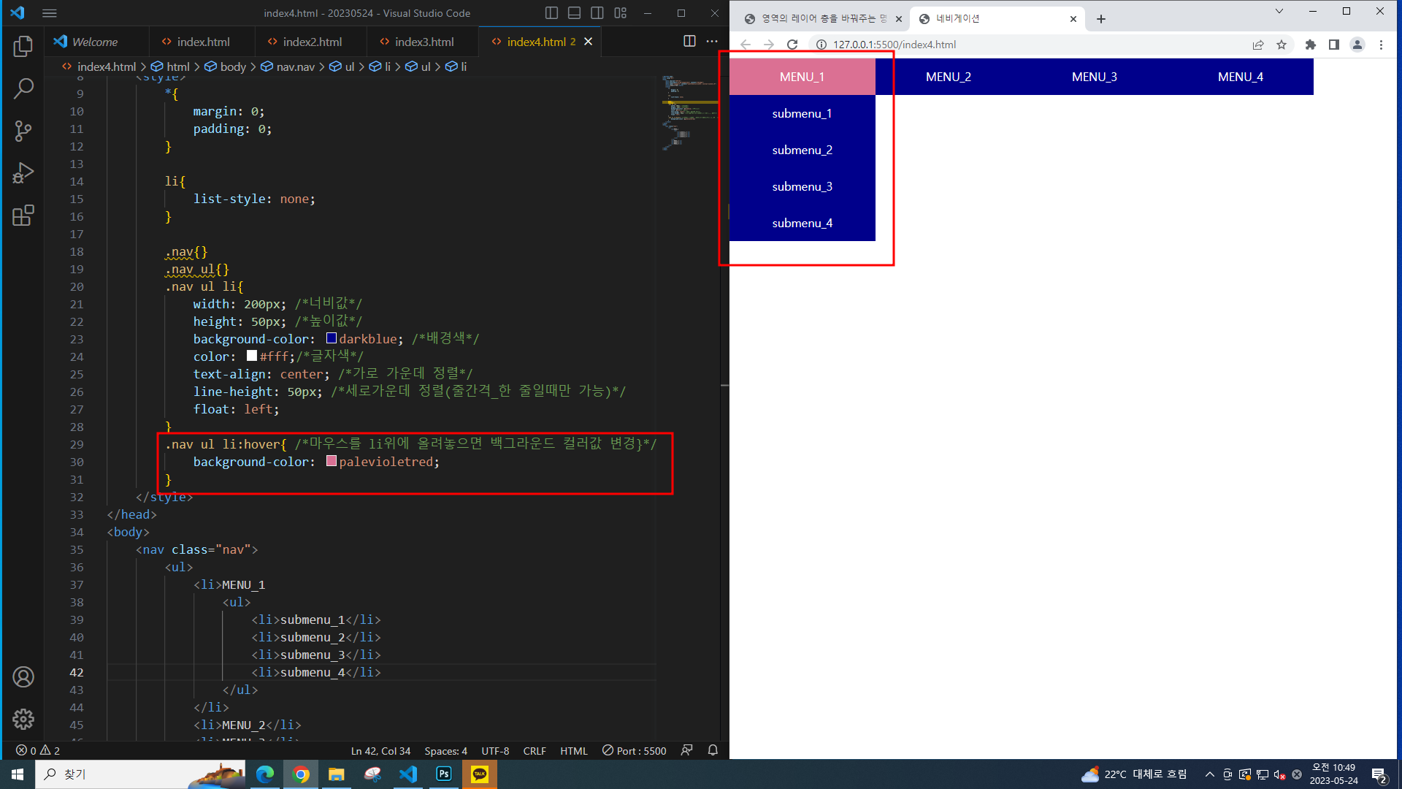Toggle the bottom panel layout button
The width and height of the screenshot is (1402, 789).
tap(575, 13)
